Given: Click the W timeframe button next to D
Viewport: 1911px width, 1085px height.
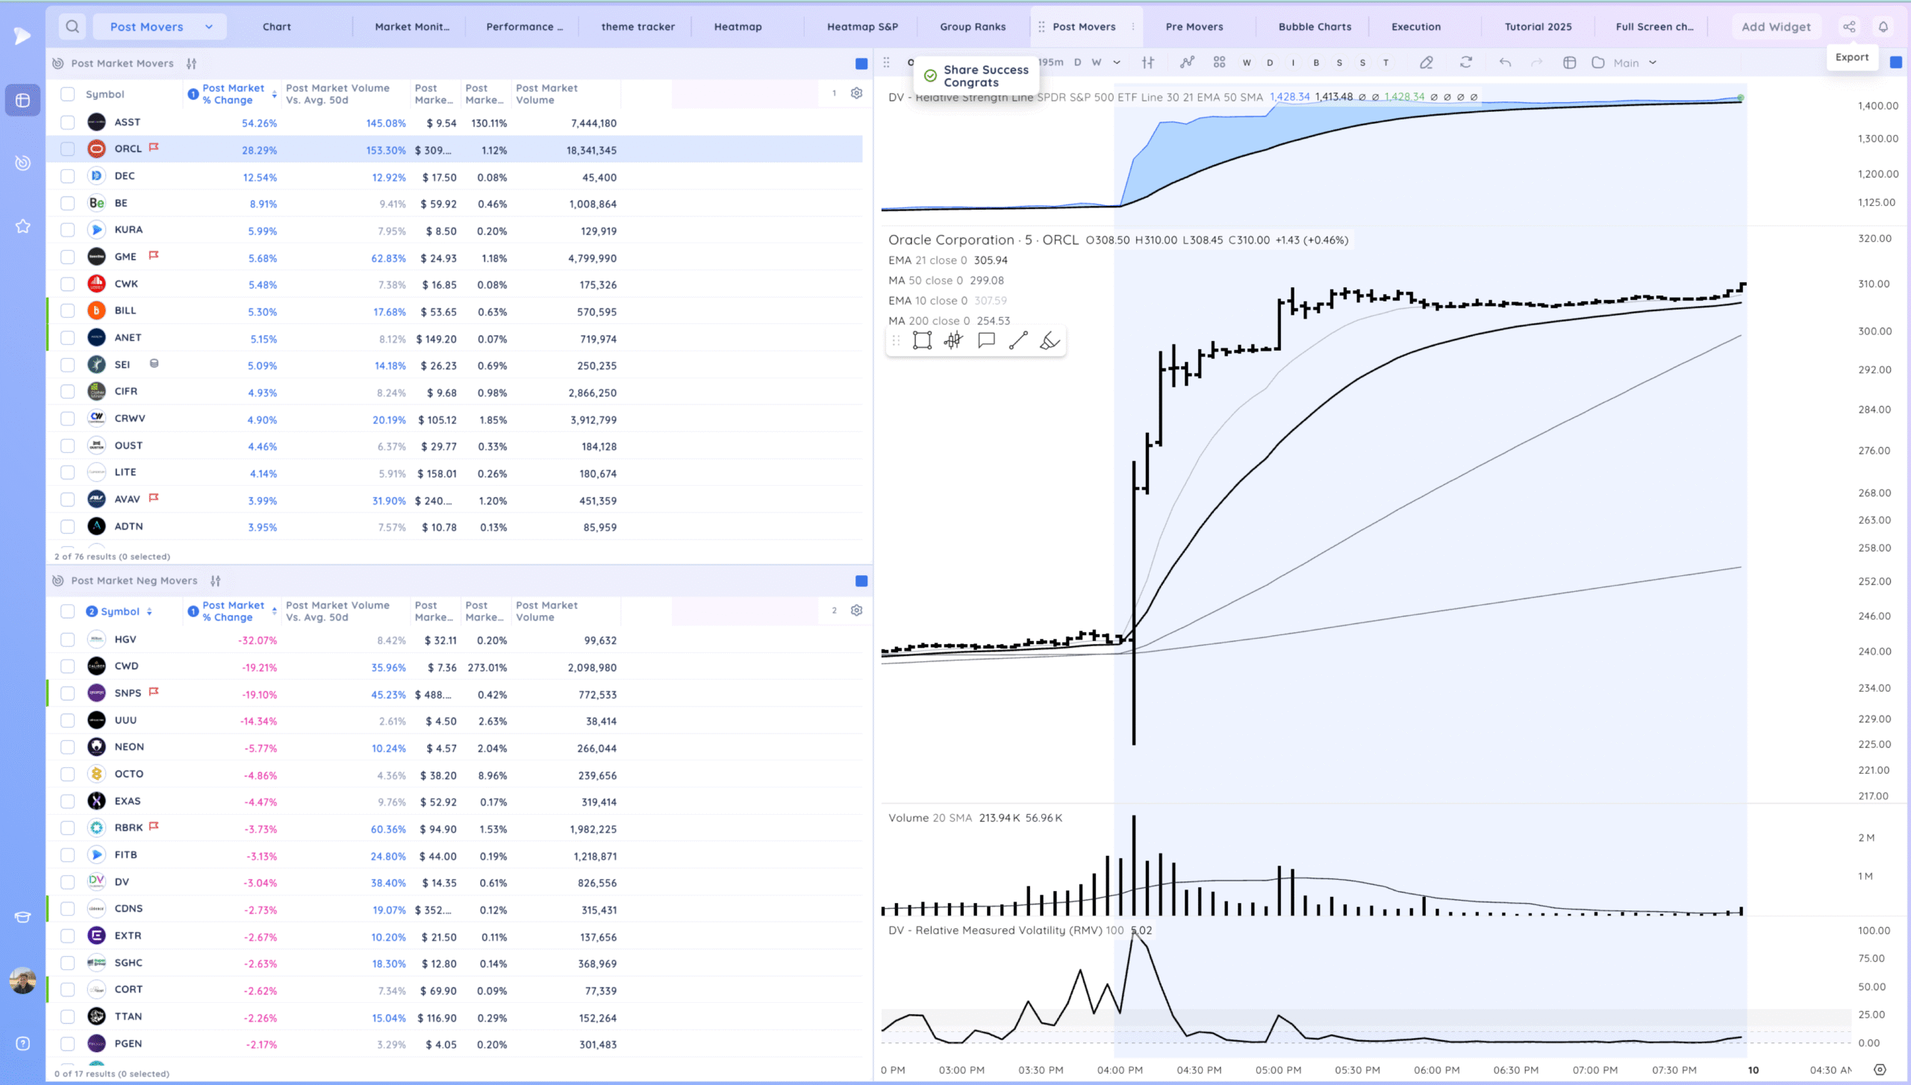Looking at the screenshot, I should [x=1096, y=63].
